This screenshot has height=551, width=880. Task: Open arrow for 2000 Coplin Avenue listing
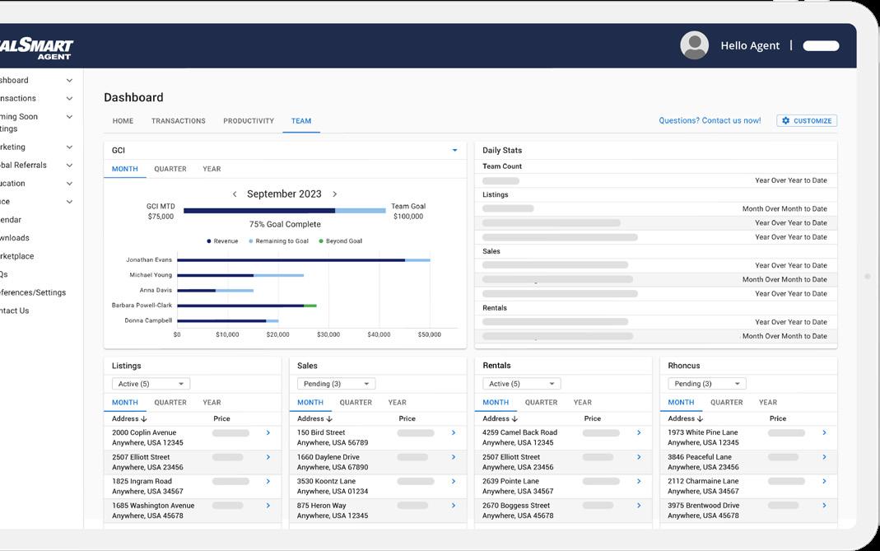click(x=268, y=433)
